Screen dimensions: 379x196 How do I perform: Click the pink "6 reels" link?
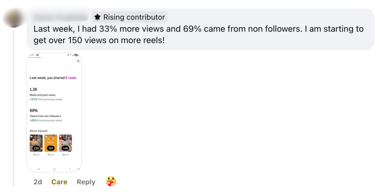71,78
